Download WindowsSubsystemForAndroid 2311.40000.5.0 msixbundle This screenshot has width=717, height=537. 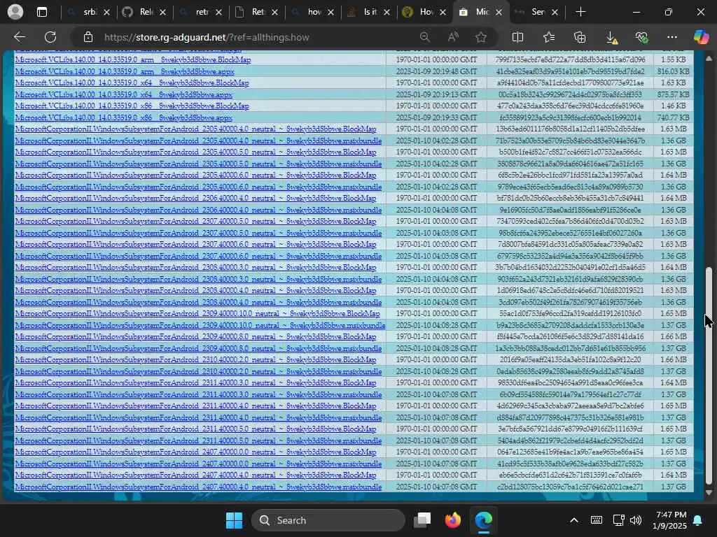click(x=198, y=441)
